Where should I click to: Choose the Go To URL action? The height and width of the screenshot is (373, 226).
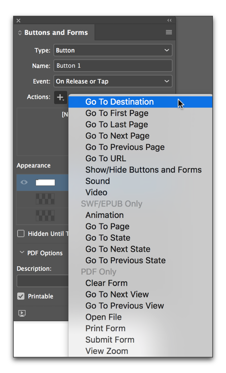tap(105, 158)
